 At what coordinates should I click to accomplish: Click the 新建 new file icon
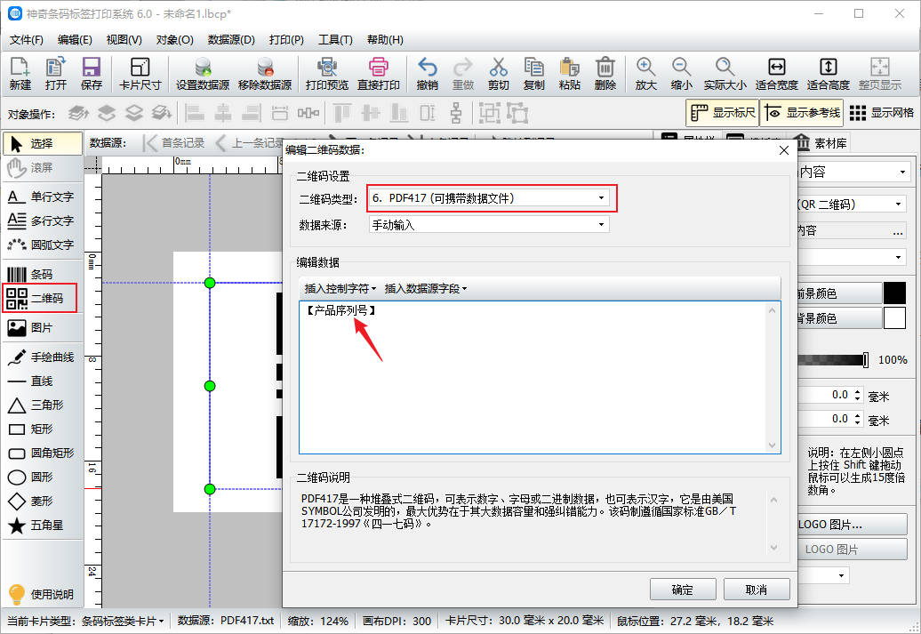[x=20, y=74]
